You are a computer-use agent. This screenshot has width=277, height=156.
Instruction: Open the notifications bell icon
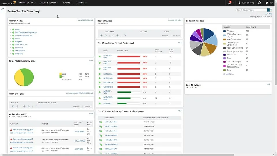click(230, 3)
